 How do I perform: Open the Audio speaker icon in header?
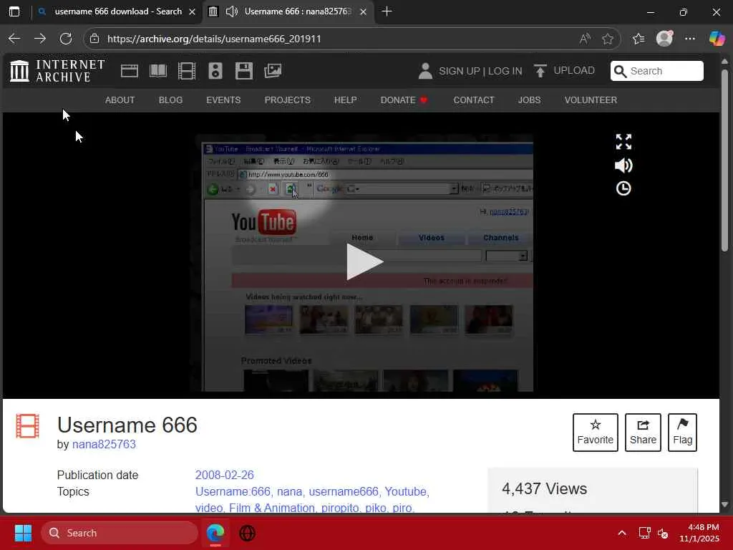[215, 71]
